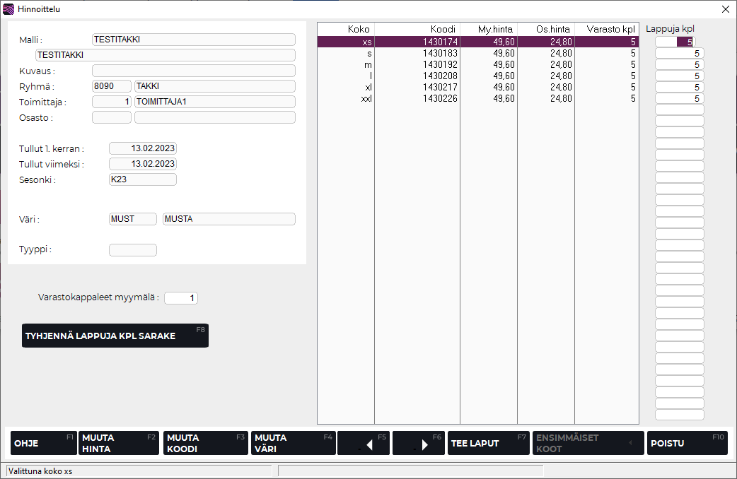Click the empty Kuvaus field
The width and height of the screenshot is (737, 479).
(x=193, y=71)
